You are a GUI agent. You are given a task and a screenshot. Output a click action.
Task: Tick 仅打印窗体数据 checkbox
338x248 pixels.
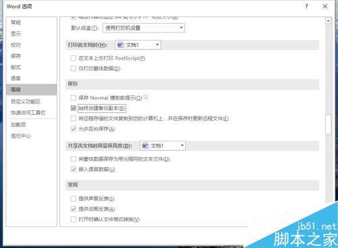73,68
